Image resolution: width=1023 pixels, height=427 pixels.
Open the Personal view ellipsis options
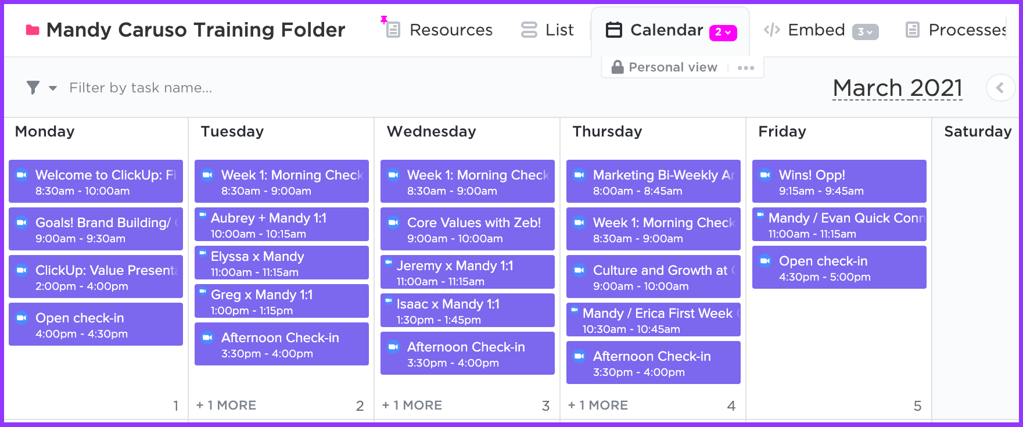(746, 68)
